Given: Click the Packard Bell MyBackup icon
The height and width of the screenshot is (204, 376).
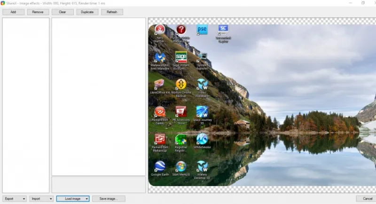Looking at the screenshot, I should (x=160, y=139).
